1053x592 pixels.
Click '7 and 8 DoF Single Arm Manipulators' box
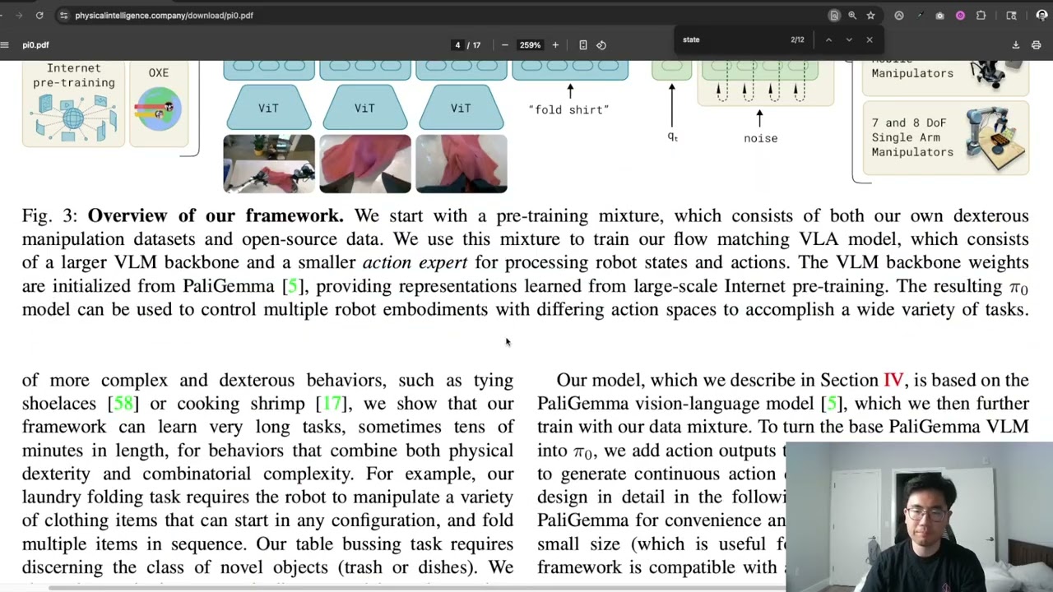945,137
